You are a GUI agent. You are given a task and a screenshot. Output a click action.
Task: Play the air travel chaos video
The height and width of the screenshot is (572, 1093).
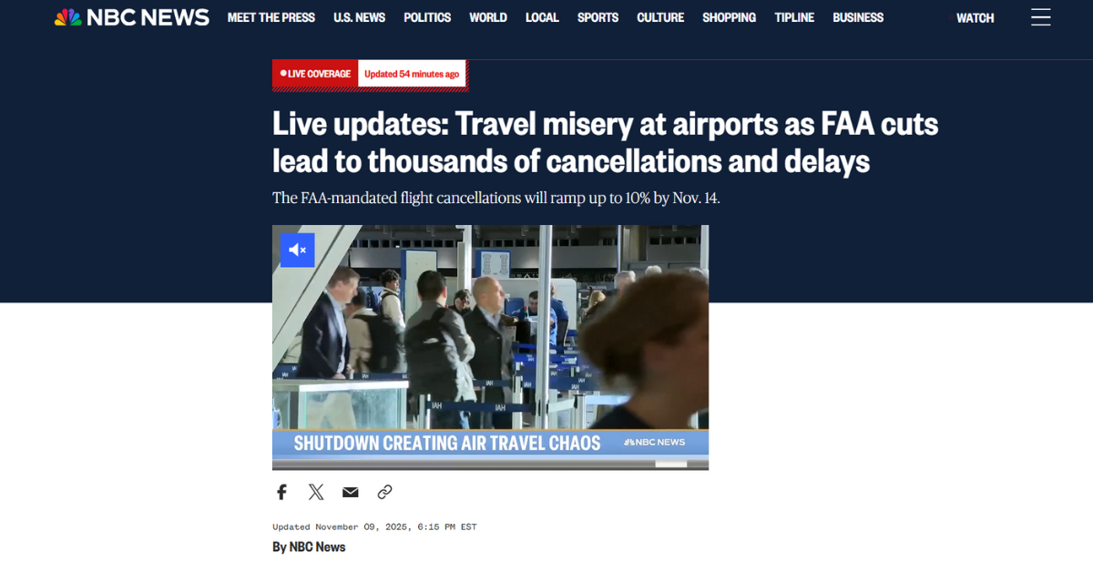490,347
